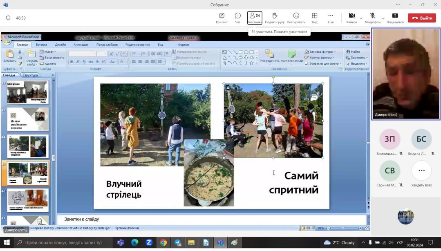This screenshot has width=441, height=251.
Task: Click the zoom slider in PowerPoint status bar
Action: pos(343,228)
